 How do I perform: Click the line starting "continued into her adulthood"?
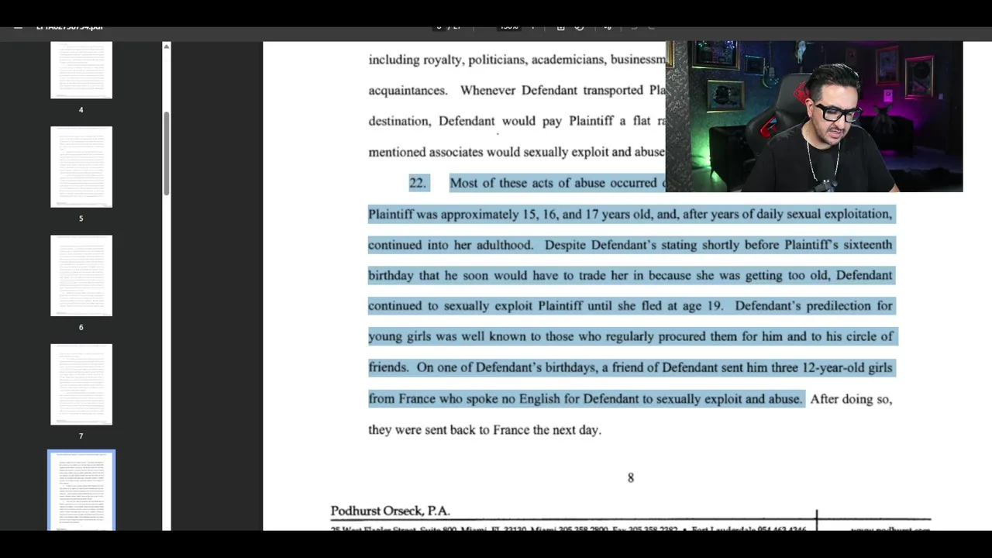630,245
